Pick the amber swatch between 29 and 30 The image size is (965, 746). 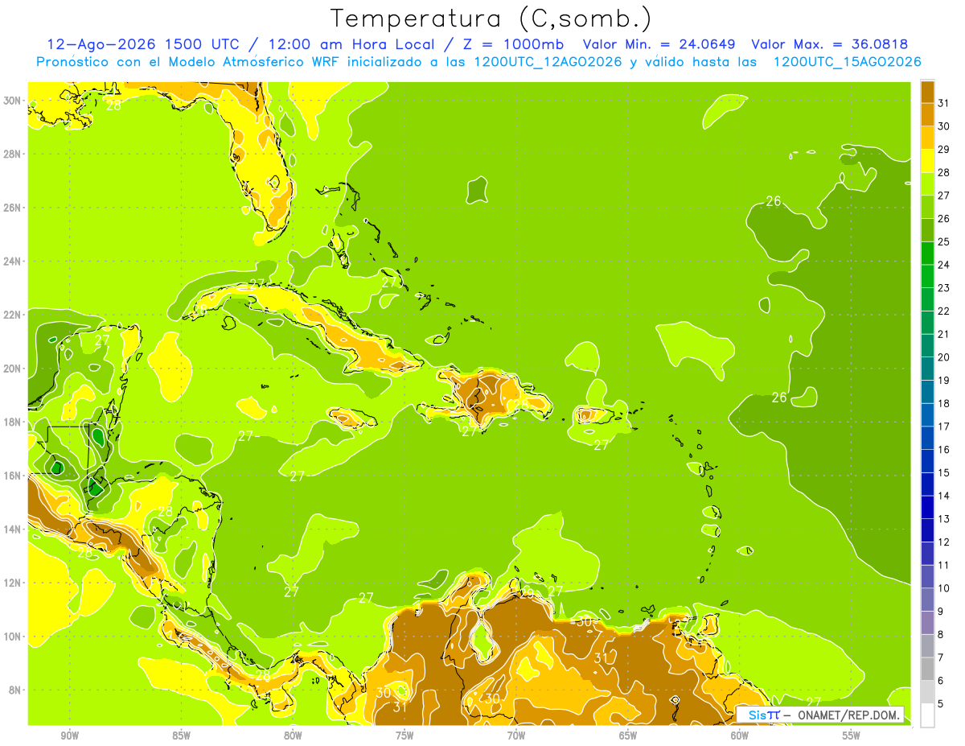927,137
